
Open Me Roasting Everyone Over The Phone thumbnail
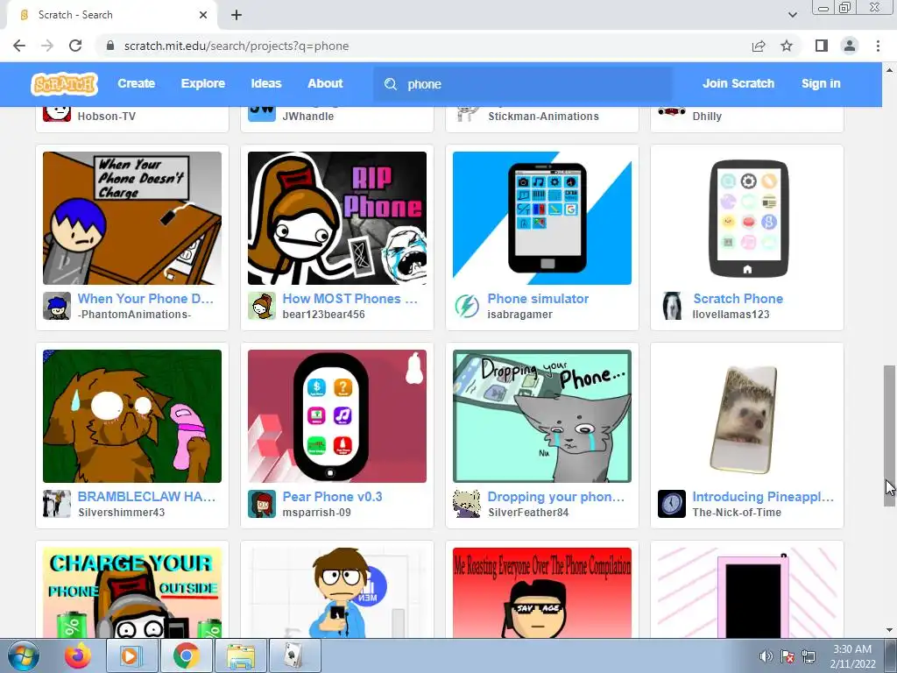pyautogui.click(x=541, y=593)
